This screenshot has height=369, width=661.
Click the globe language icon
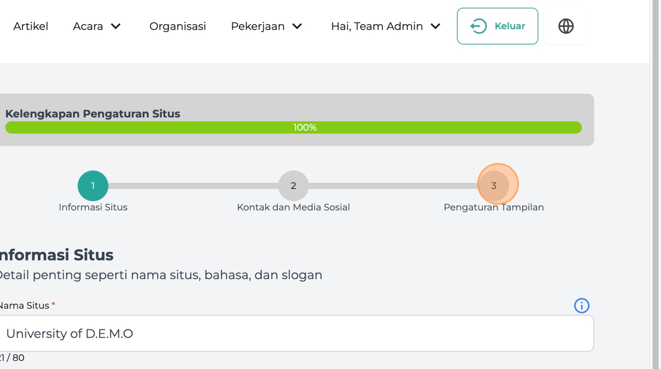tap(566, 26)
